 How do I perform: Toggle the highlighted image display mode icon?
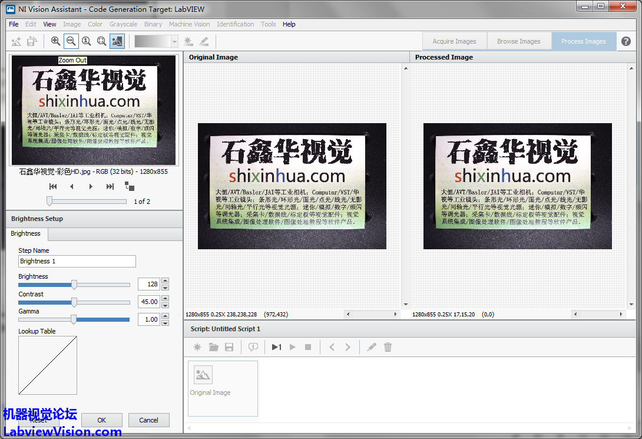pos(117,41)
